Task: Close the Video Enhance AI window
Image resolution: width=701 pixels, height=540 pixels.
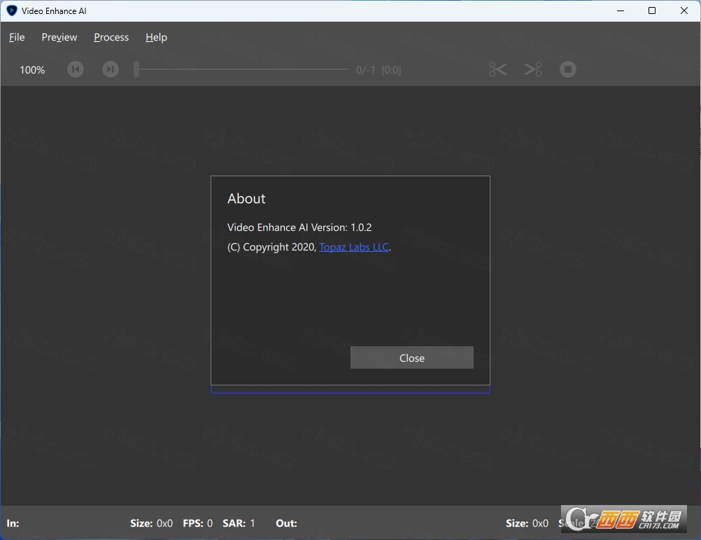Action: (x=684, y=10)
